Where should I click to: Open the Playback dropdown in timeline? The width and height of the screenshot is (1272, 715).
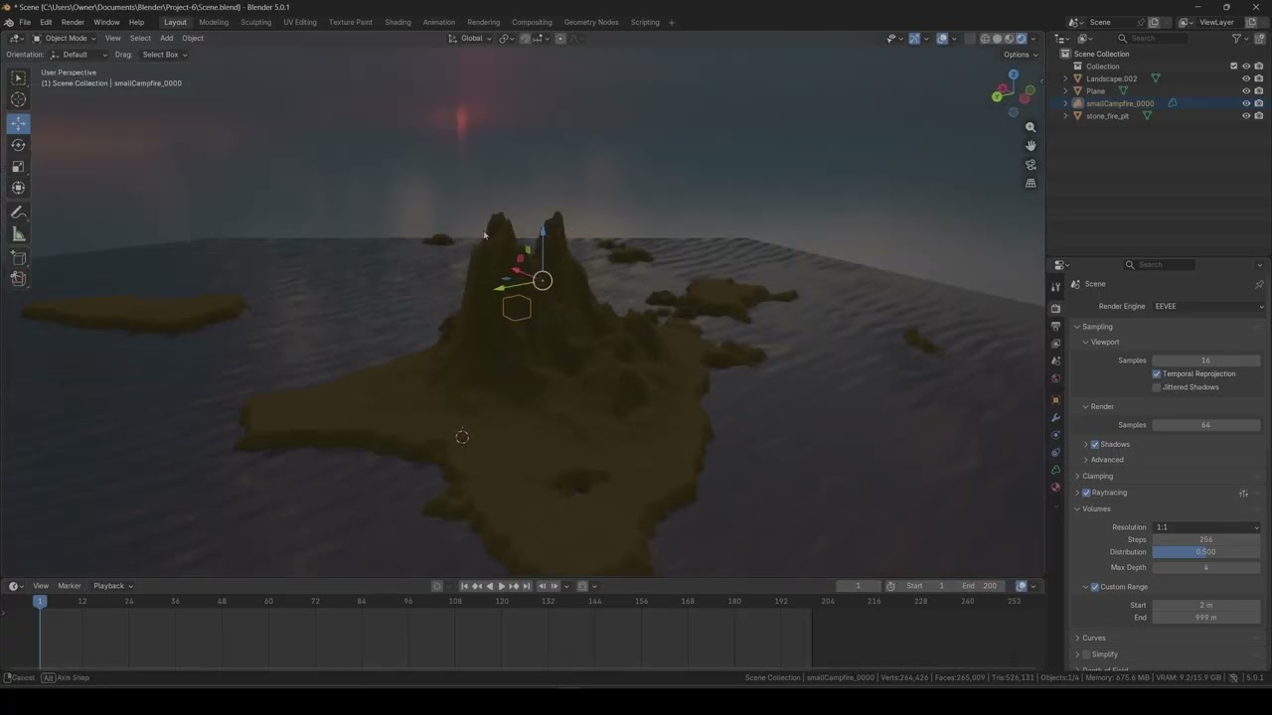coord(112,586)
